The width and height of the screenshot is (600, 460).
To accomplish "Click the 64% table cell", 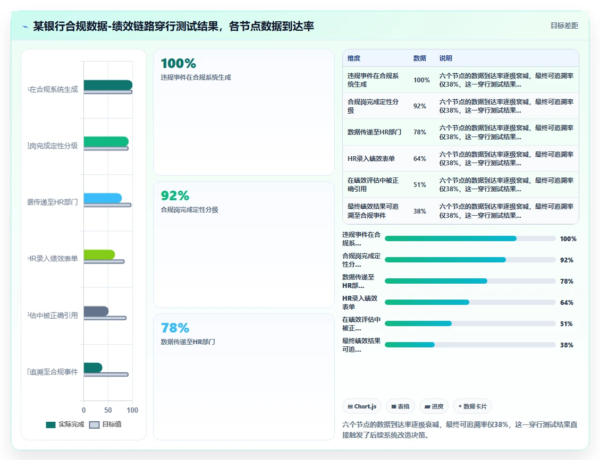I will (x=420, y=158).
